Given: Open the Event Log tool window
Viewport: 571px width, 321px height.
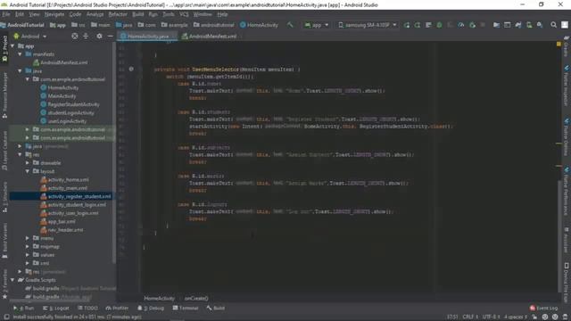Looking at the screenshot, I should click(543, 309).
